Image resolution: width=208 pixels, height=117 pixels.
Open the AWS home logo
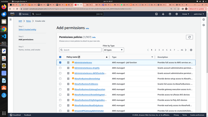click(12, 14)
